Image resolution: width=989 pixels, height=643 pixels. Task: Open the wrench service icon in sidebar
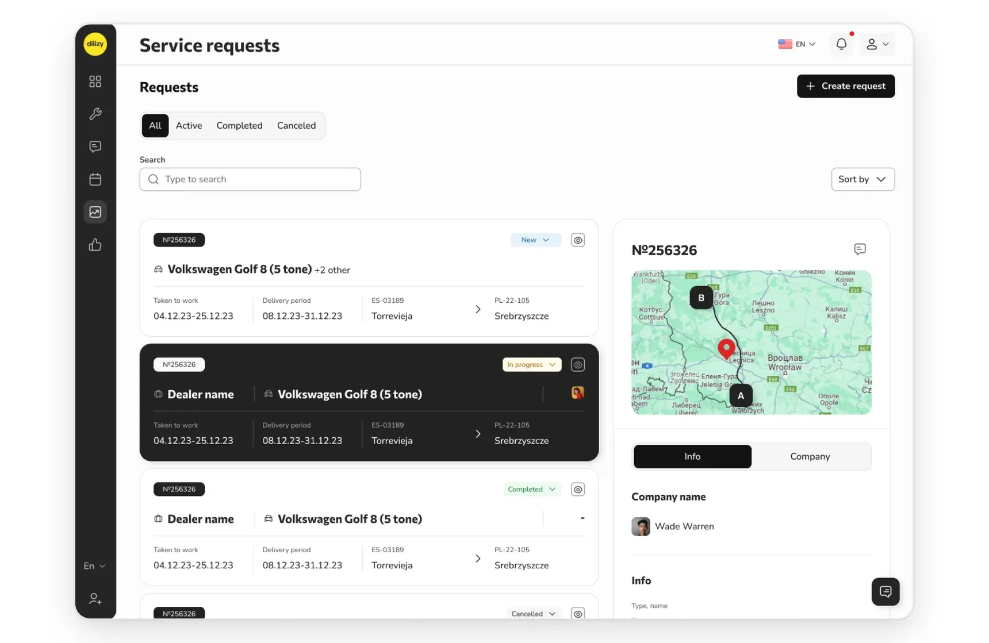pyautogui.click(x=95, y=114)
